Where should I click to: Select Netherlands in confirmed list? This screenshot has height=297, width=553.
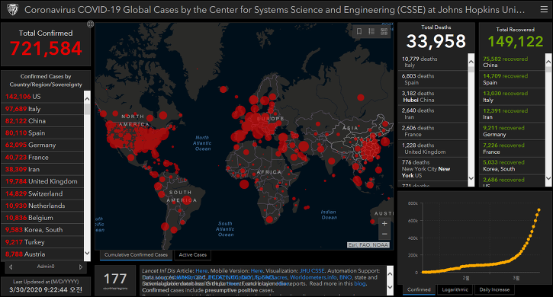(x=43, y=206)
